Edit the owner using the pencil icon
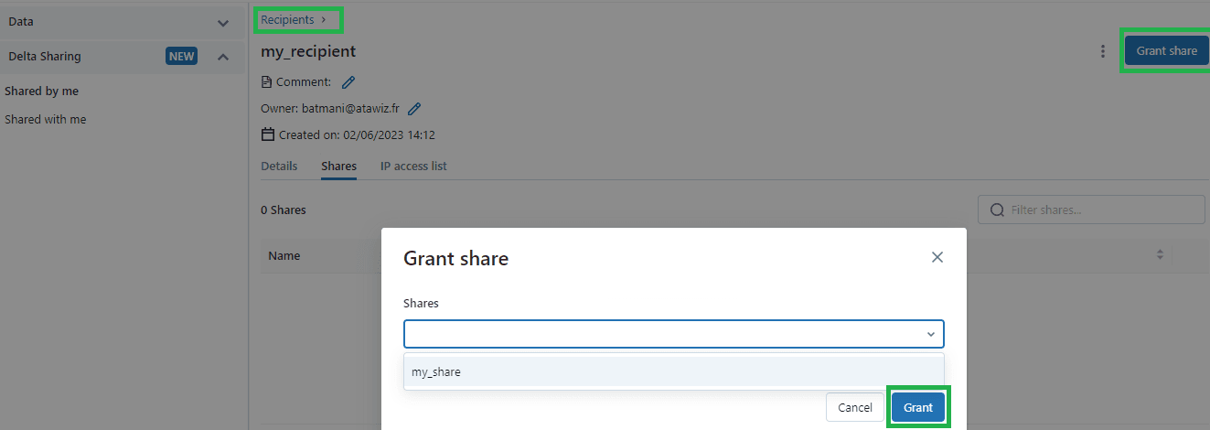This screenshot has width=1210, height=430. point(414,109)
